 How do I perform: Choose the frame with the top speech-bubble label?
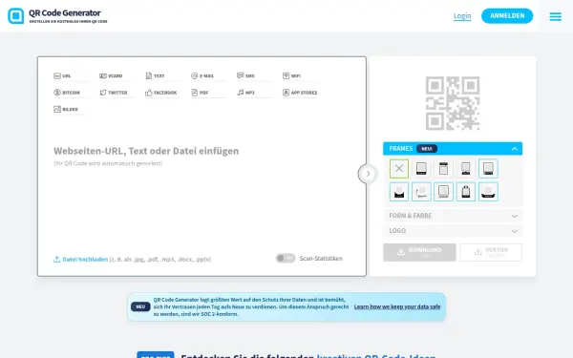pyautogui.click(x=443, y=169)
